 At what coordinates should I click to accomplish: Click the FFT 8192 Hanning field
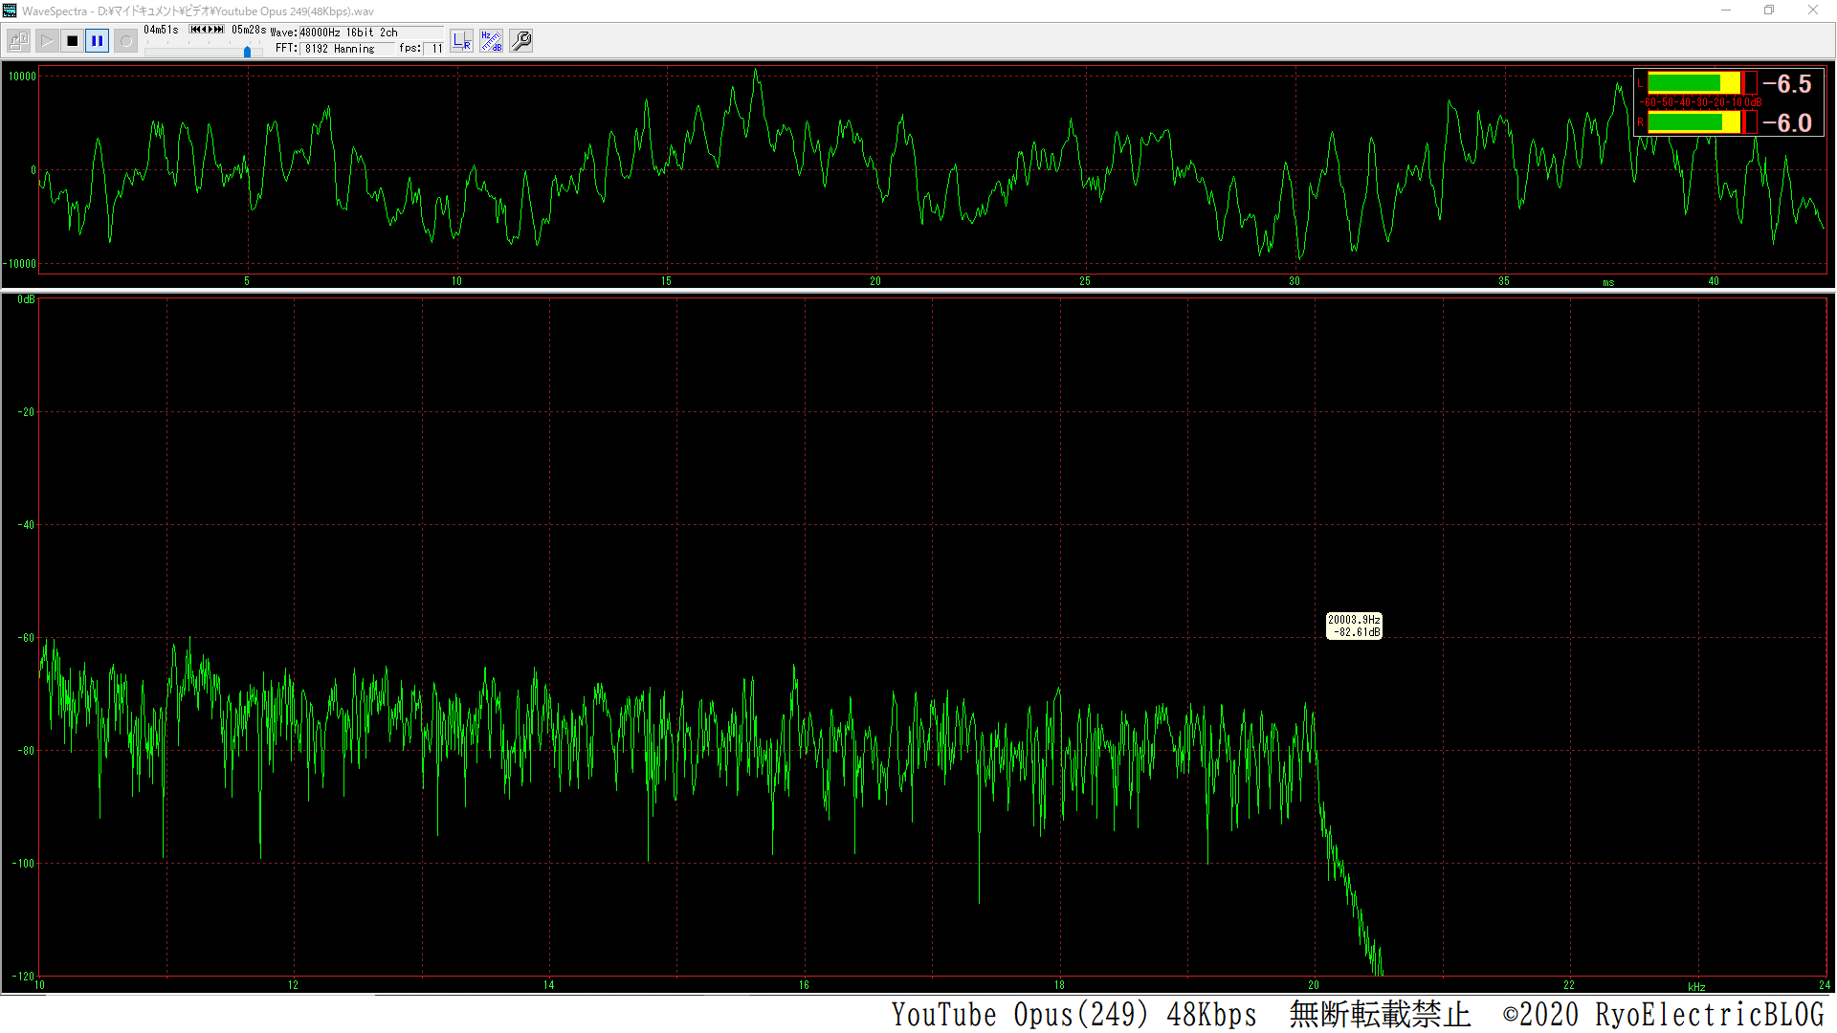pos(347,49)
